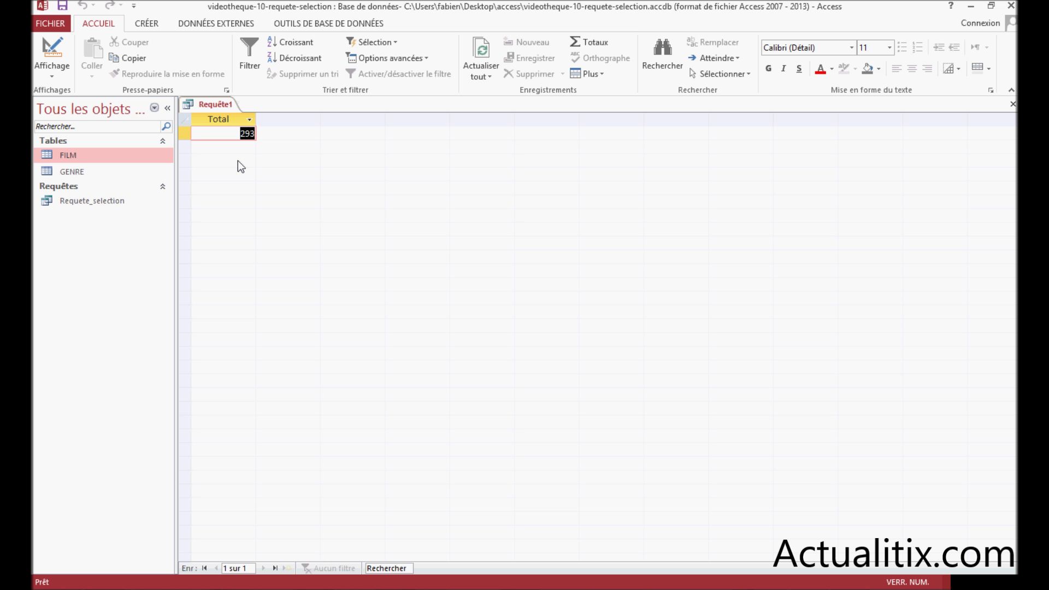Click the navigation pane Rechercher field
1049x590 pixels.
(97, 126)
